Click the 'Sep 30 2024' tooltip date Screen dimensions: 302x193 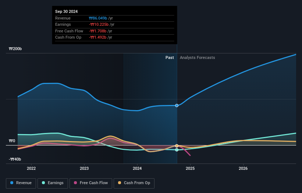tap(67, 11)
